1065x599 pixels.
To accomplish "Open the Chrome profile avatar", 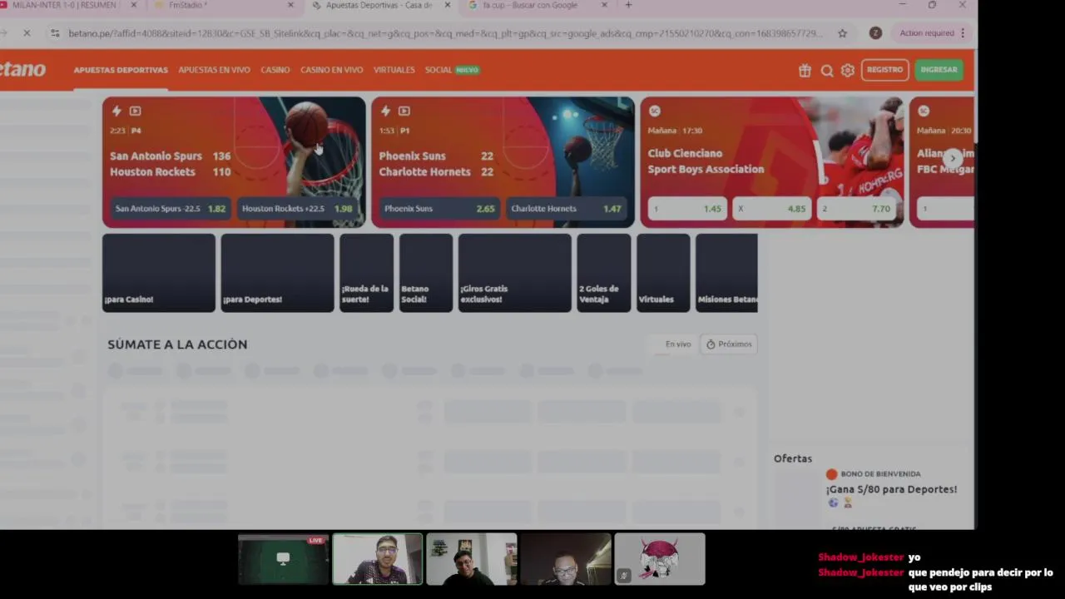I will [875, 33].
